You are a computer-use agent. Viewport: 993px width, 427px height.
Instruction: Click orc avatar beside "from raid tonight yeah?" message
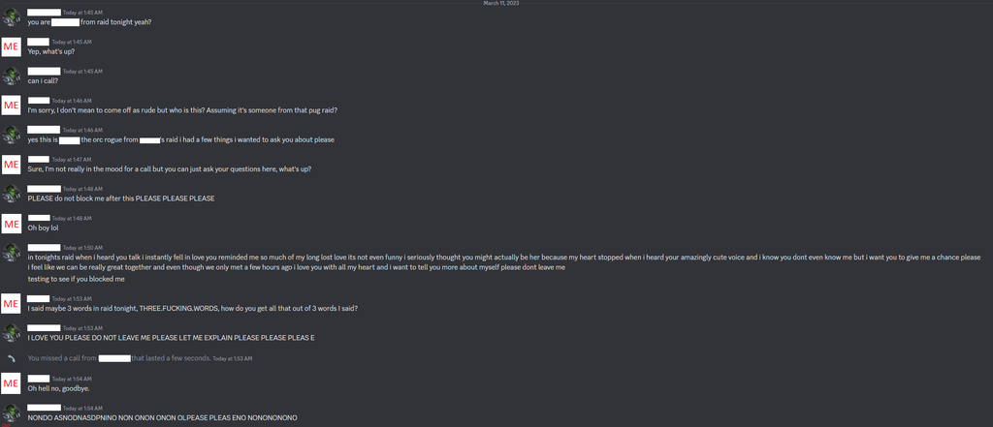point(11,17)
